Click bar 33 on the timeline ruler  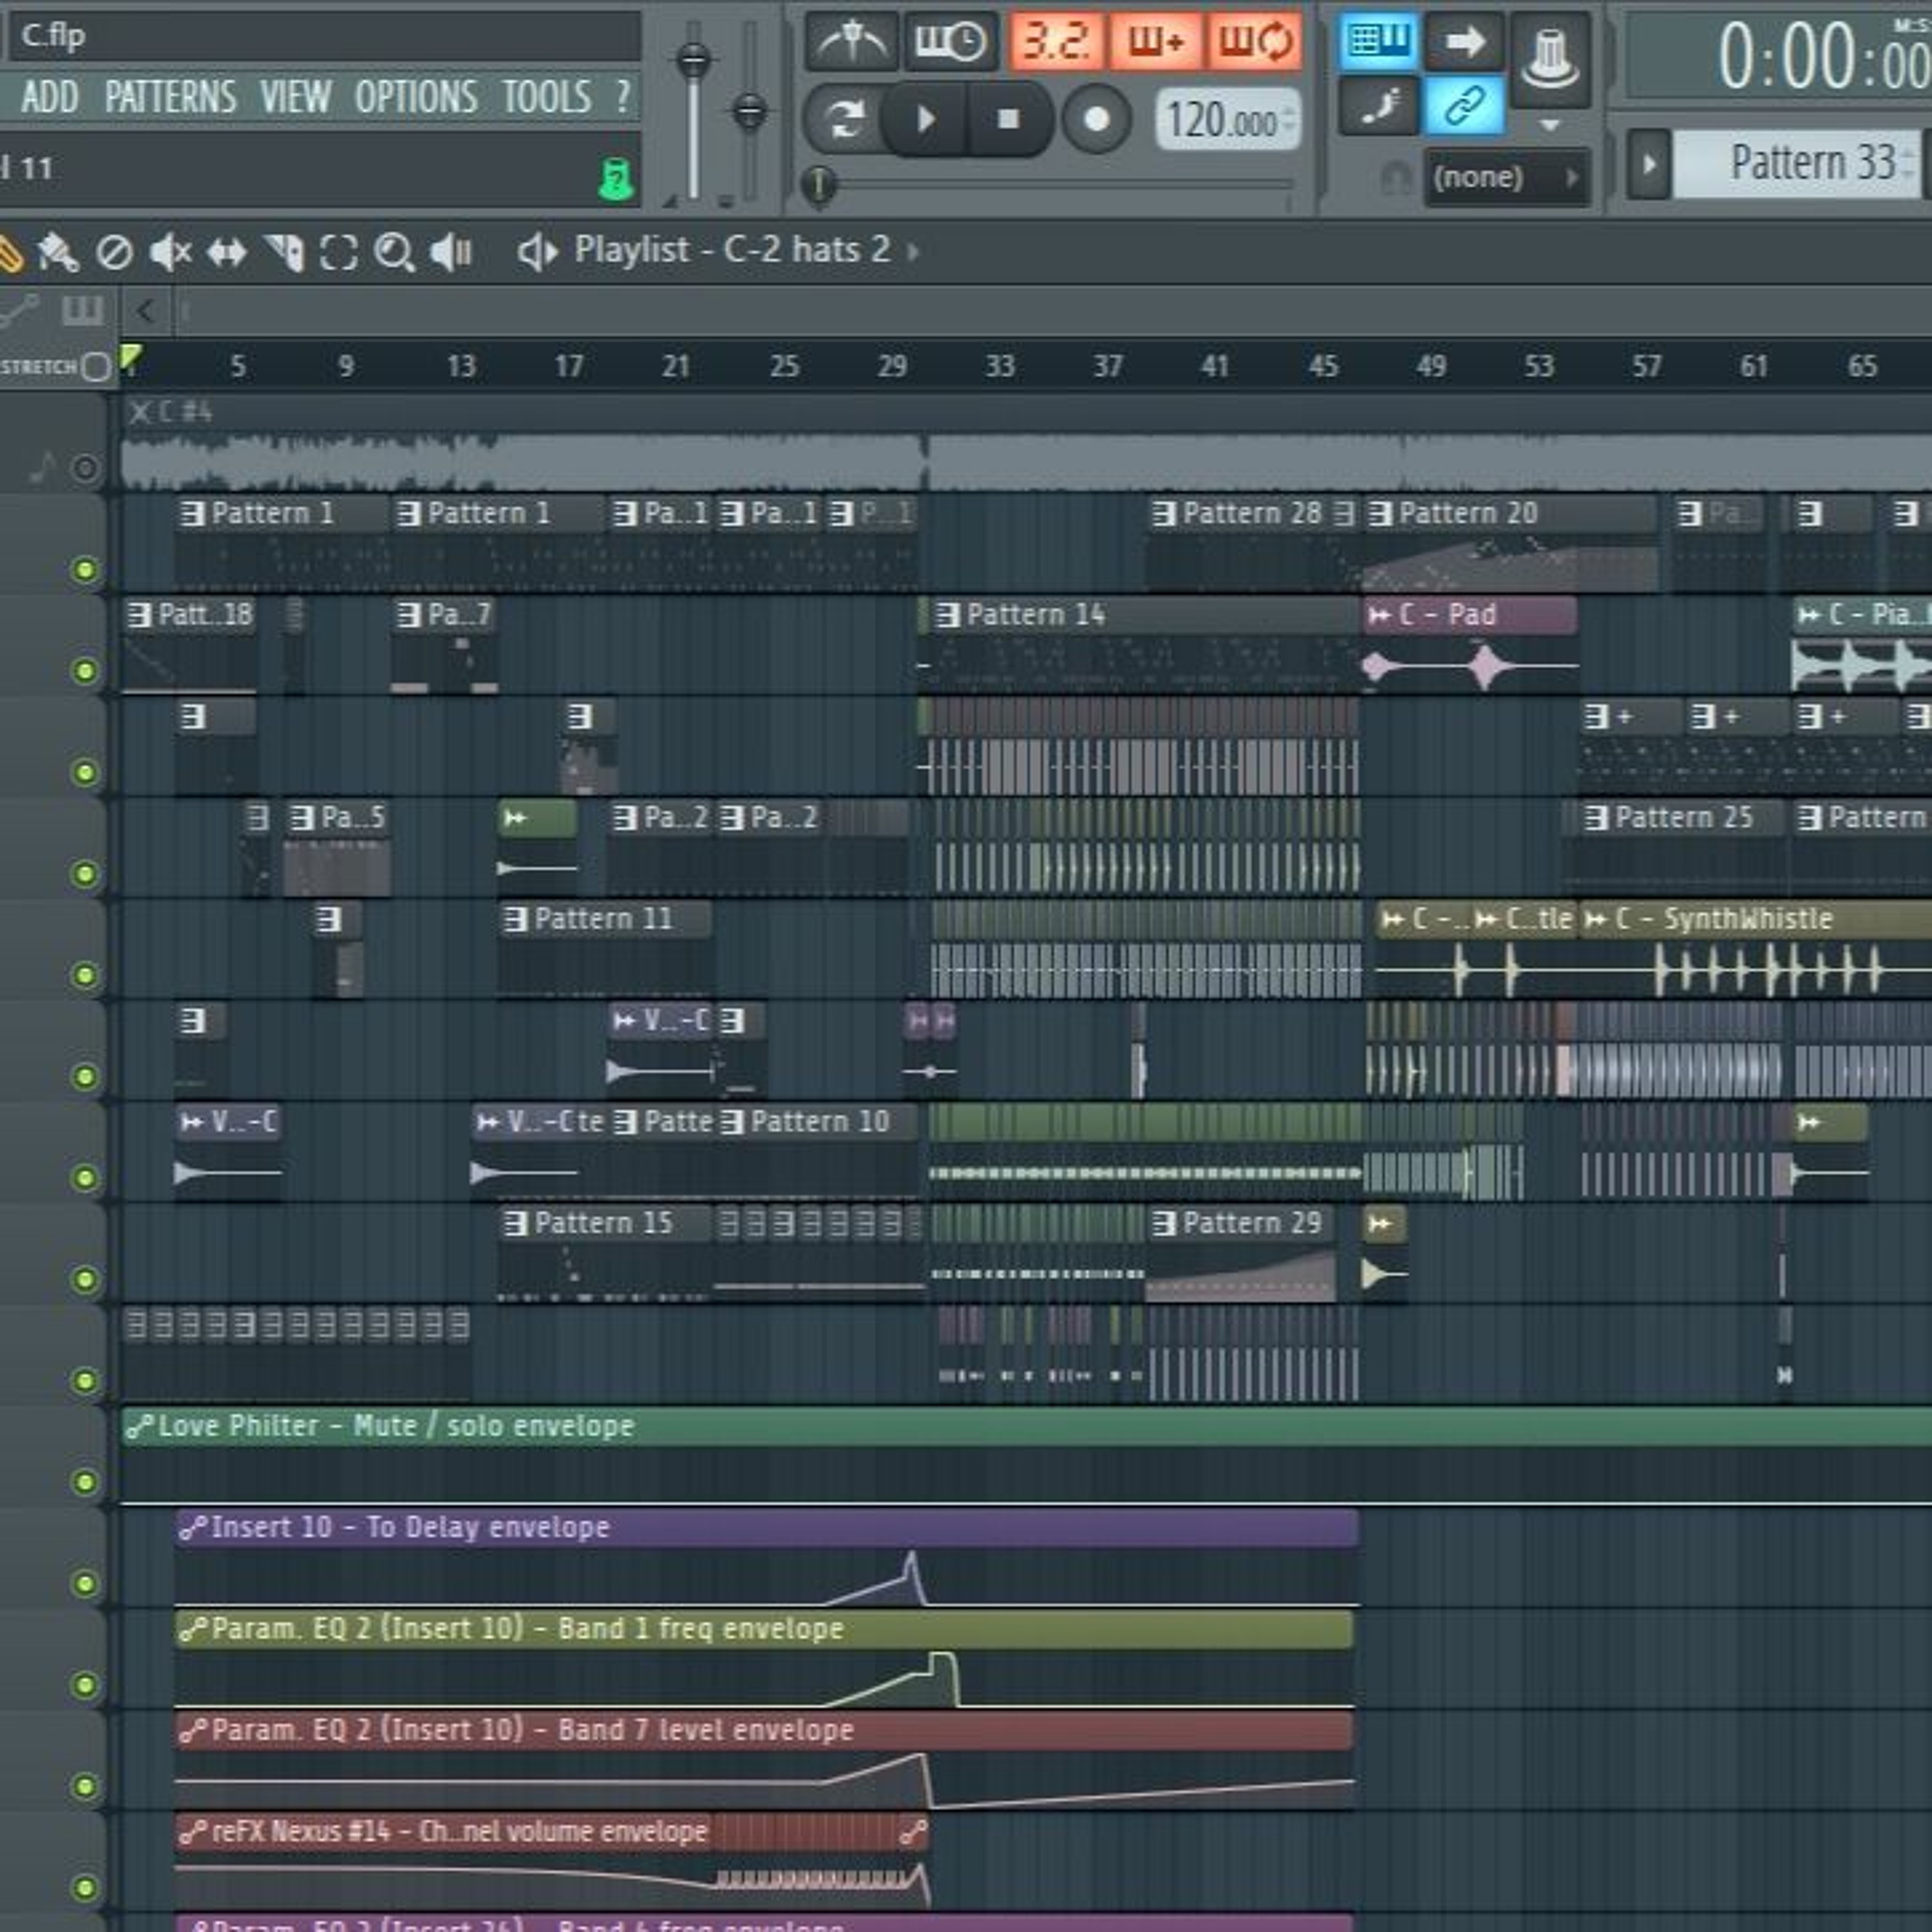1000,366
